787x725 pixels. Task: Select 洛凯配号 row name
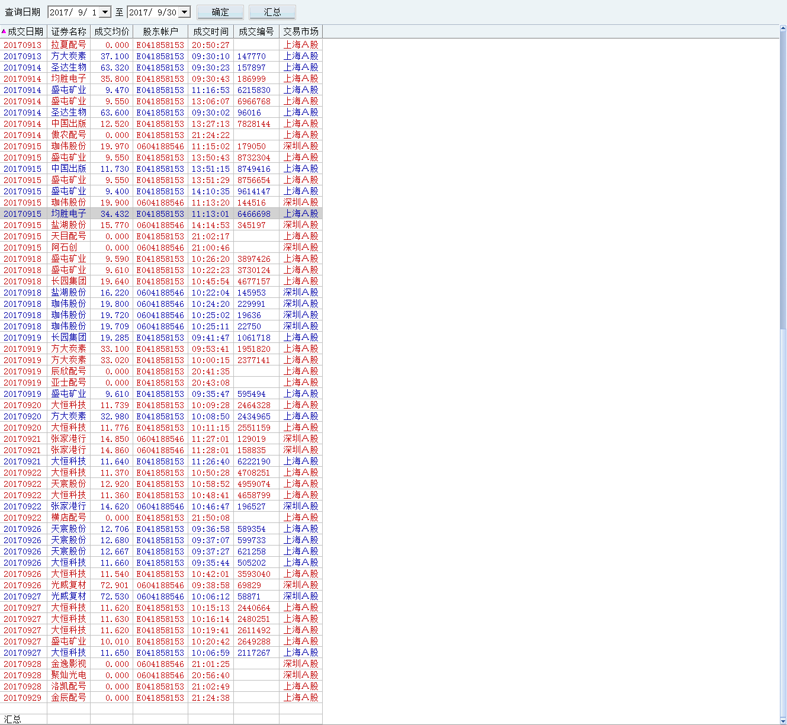click(x=69, y=686)
